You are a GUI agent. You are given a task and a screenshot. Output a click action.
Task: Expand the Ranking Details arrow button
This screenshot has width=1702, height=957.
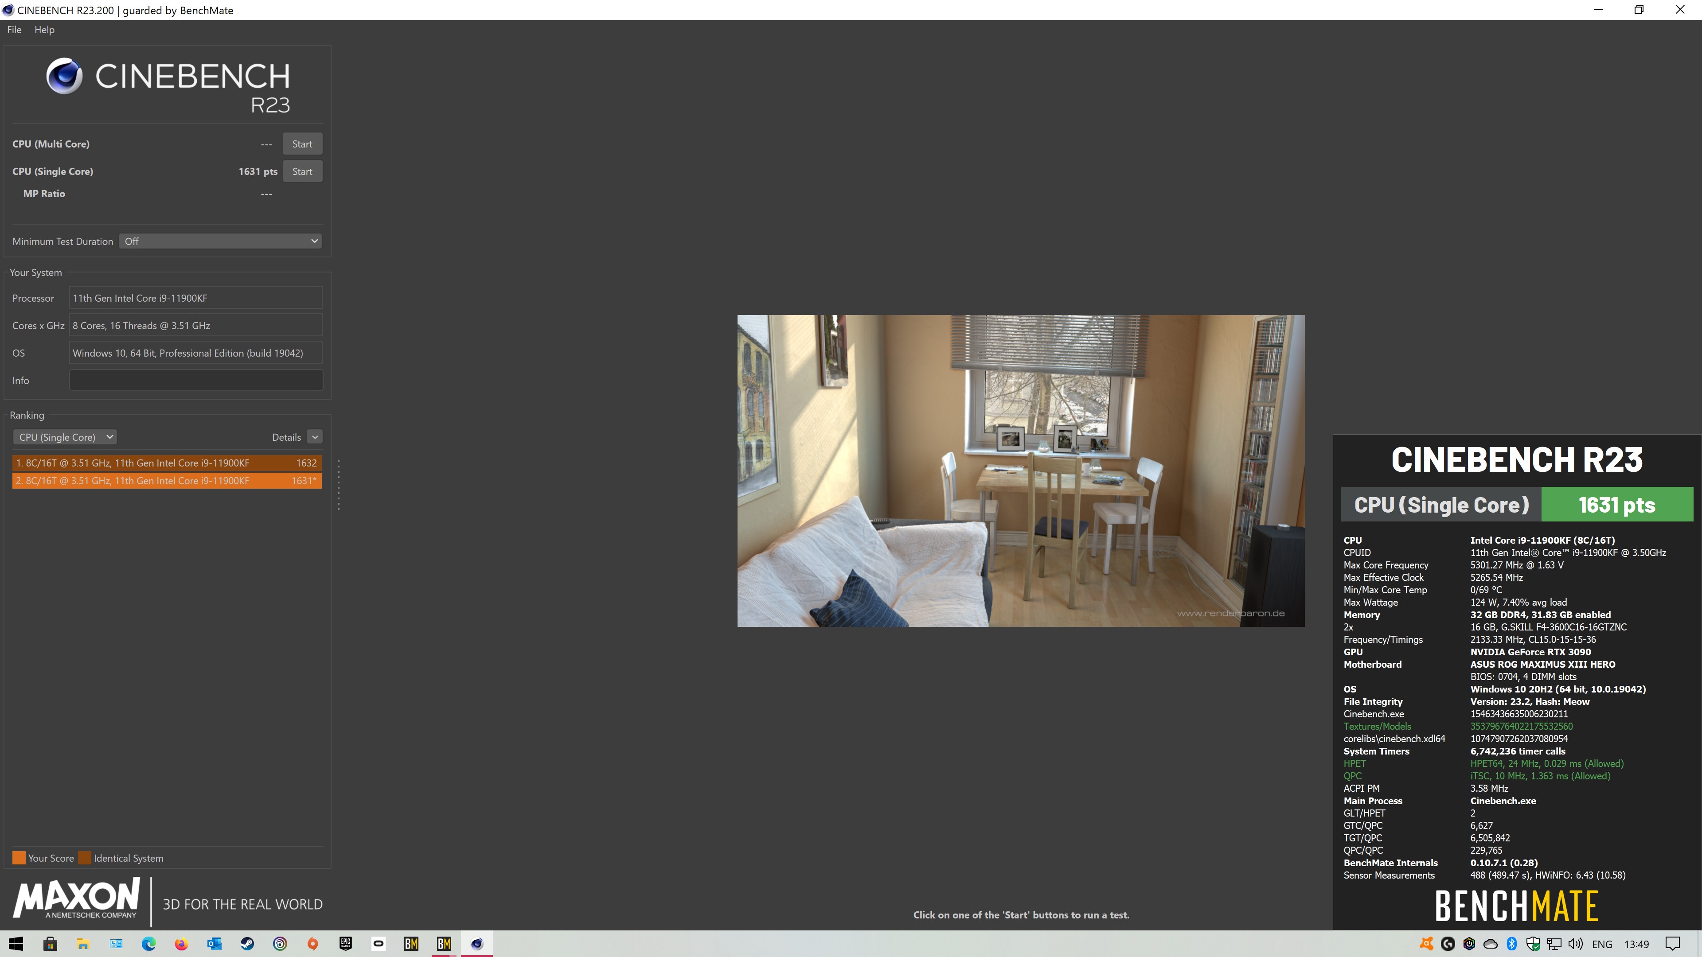(x=315, y=437)
